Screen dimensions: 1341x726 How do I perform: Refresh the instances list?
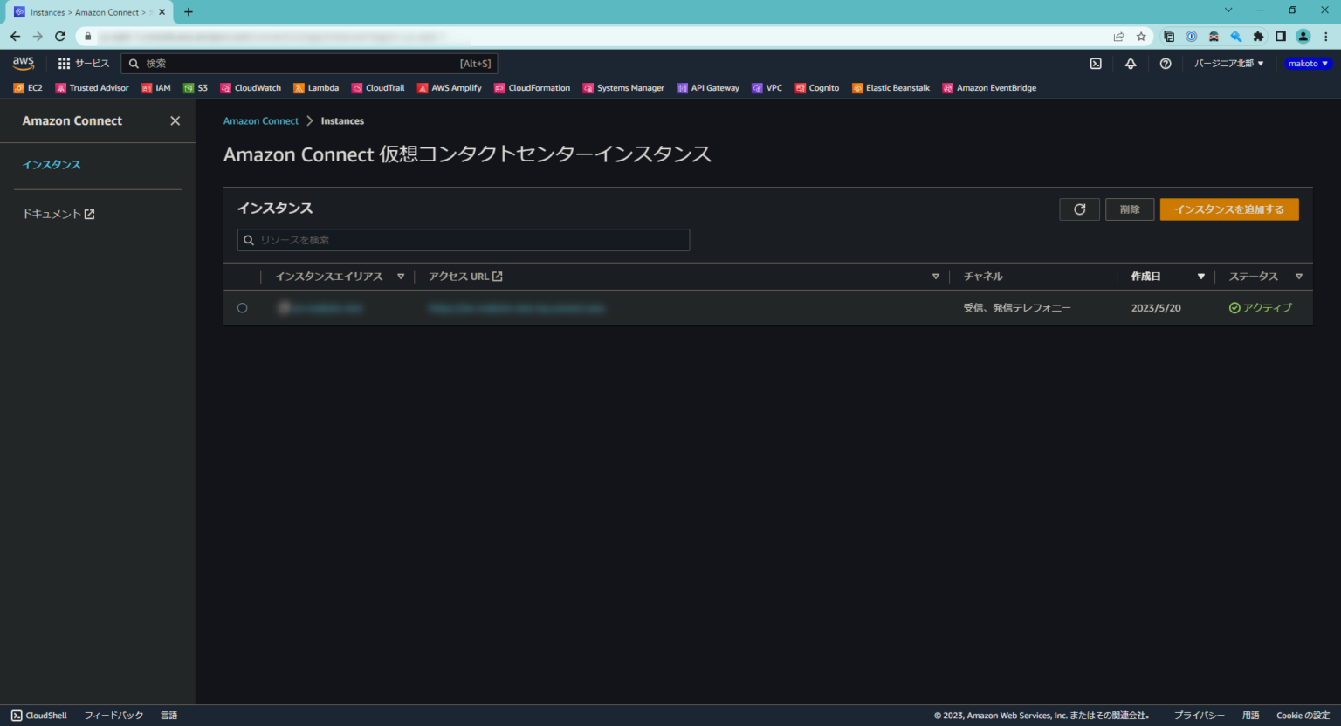[1079, 209]
